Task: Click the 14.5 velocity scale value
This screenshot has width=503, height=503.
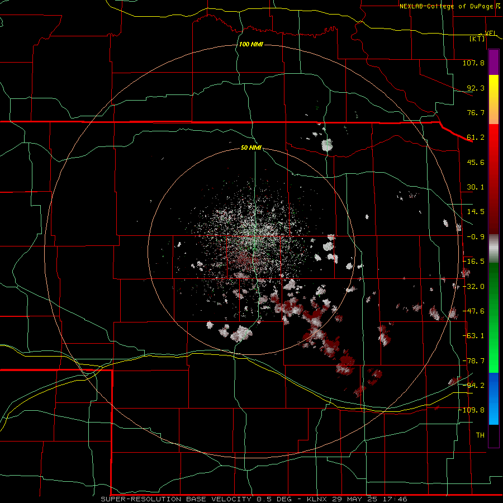Action: (476, 212)
